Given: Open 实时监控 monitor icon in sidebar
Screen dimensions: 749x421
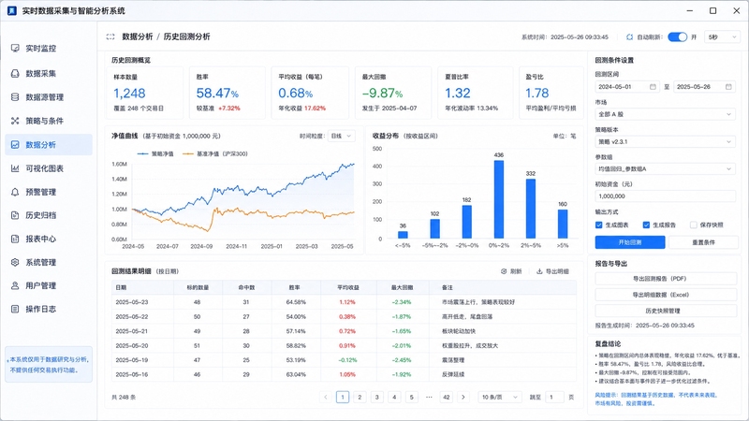Looking at the screenshot, I should point(15,49).
